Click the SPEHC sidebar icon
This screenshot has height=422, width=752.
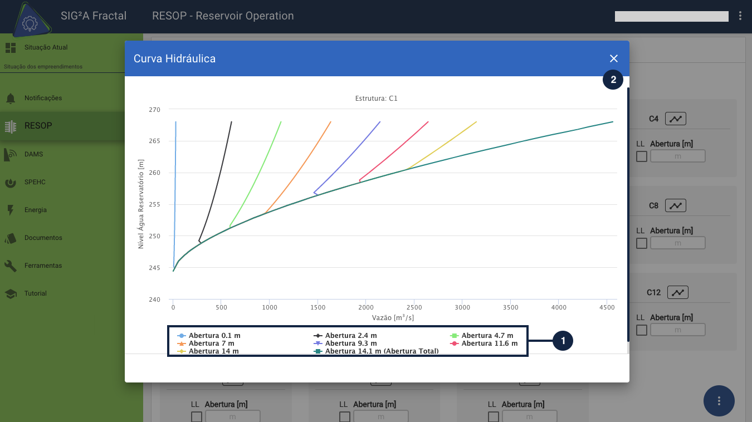[11, 182]
